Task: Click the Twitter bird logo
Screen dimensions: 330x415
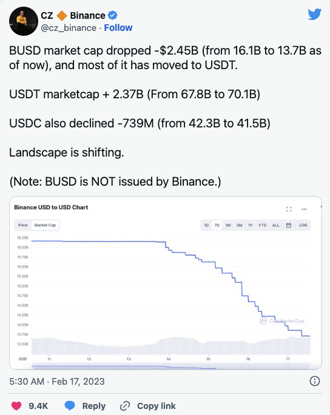Action: coord(315,15)
